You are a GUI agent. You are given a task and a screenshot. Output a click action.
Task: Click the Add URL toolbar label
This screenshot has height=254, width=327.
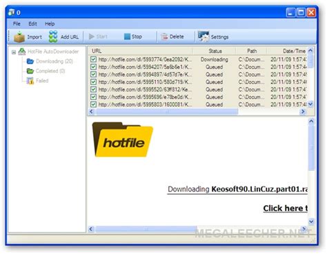(x=70, y=37)
